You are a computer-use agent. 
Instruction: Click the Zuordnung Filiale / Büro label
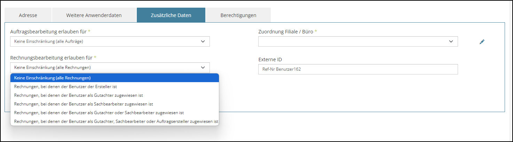click(x=286, y=32)
